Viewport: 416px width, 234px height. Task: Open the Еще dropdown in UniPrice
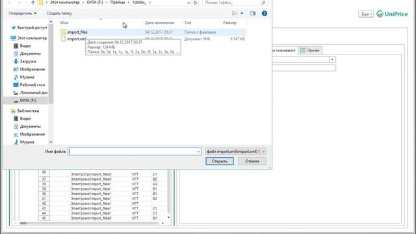pos(366,14)
